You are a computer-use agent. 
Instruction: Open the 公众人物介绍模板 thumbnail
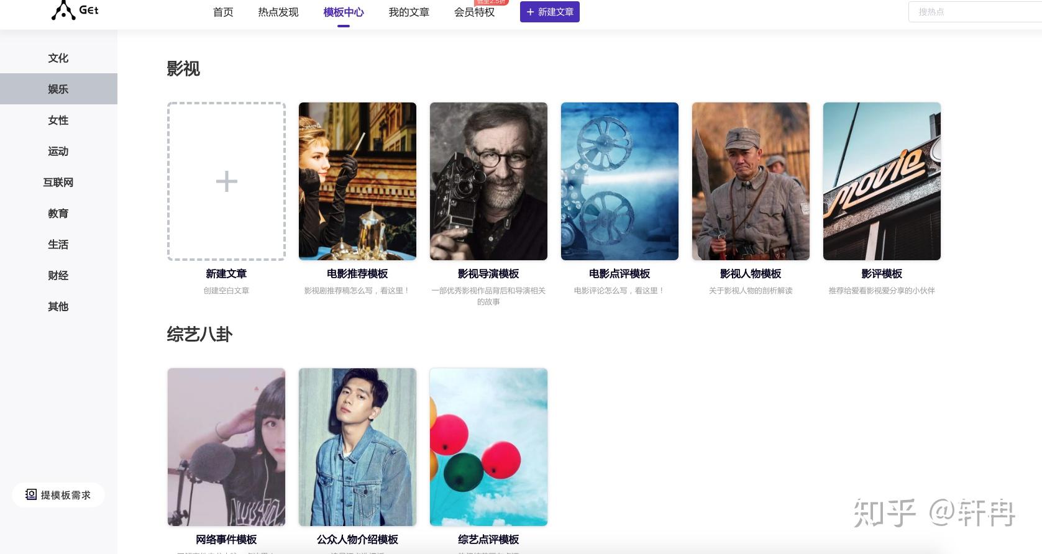[357, 447]
